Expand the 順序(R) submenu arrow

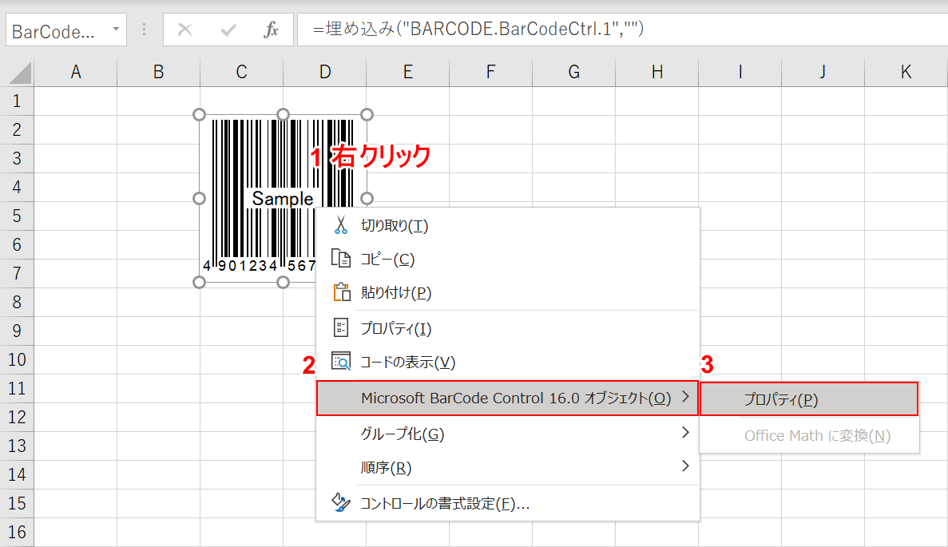coord(684,466)
